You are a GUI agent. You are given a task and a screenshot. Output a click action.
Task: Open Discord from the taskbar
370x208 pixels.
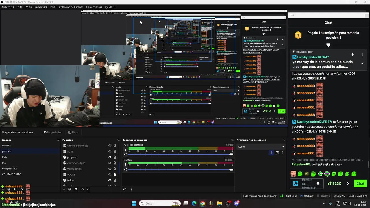(x=236, y=203)
